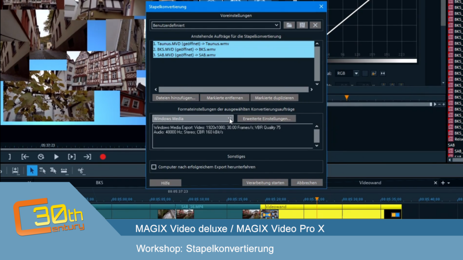Close the Stapelkonvertierung dialog
Viewport: 463px width, 260px height.
(321, 6)
